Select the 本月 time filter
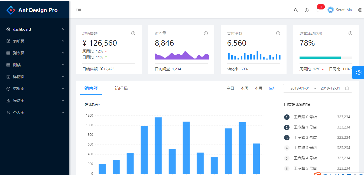 [259, 88]
